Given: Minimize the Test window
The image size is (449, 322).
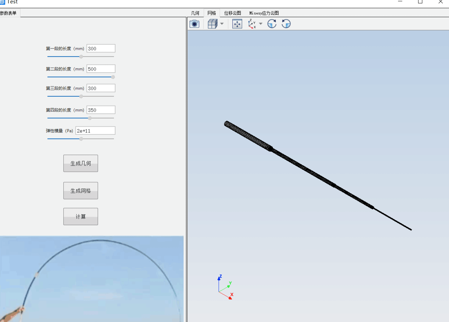Looking at the screenshot, I should click(x=400, y=2).
